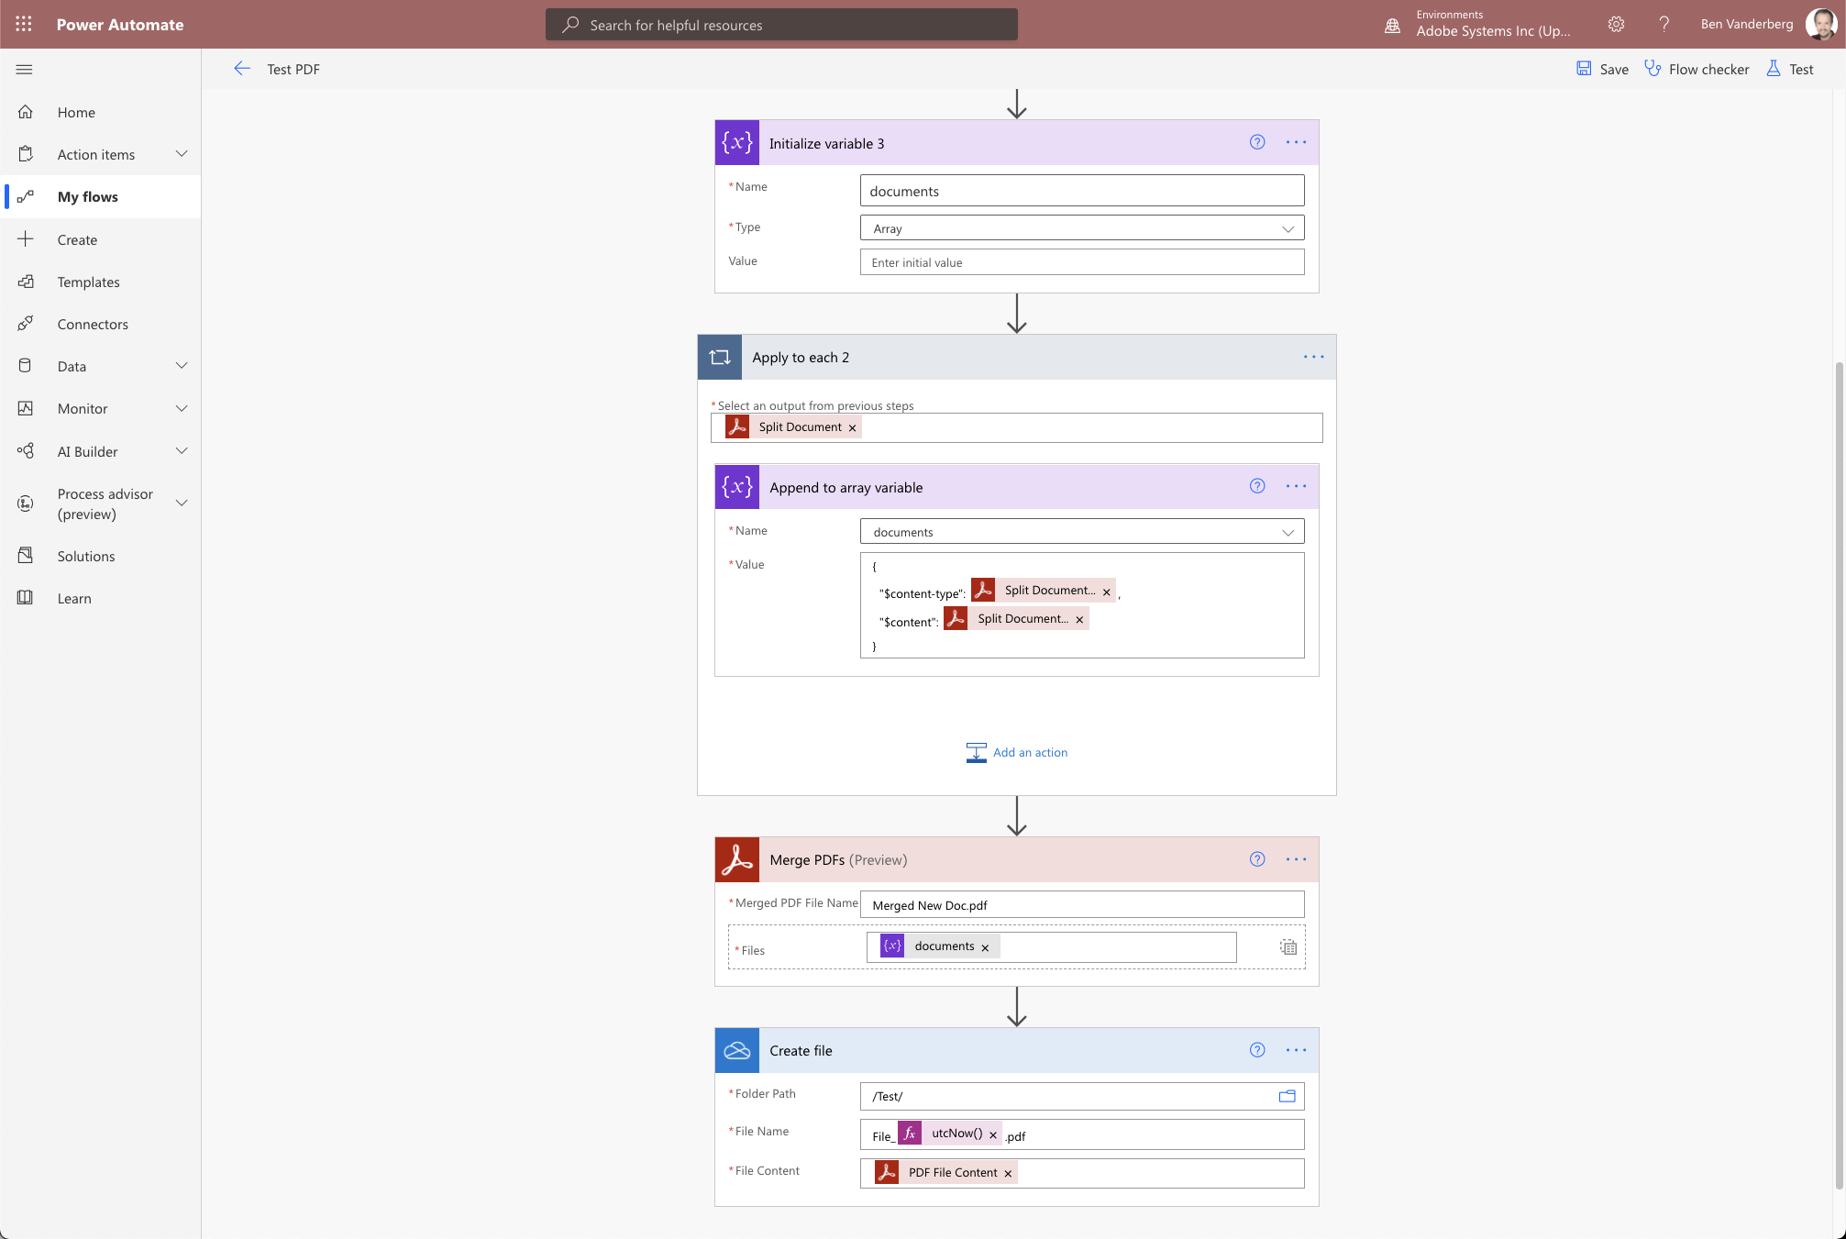Click the Add an action button

(x=1016, y=752)
